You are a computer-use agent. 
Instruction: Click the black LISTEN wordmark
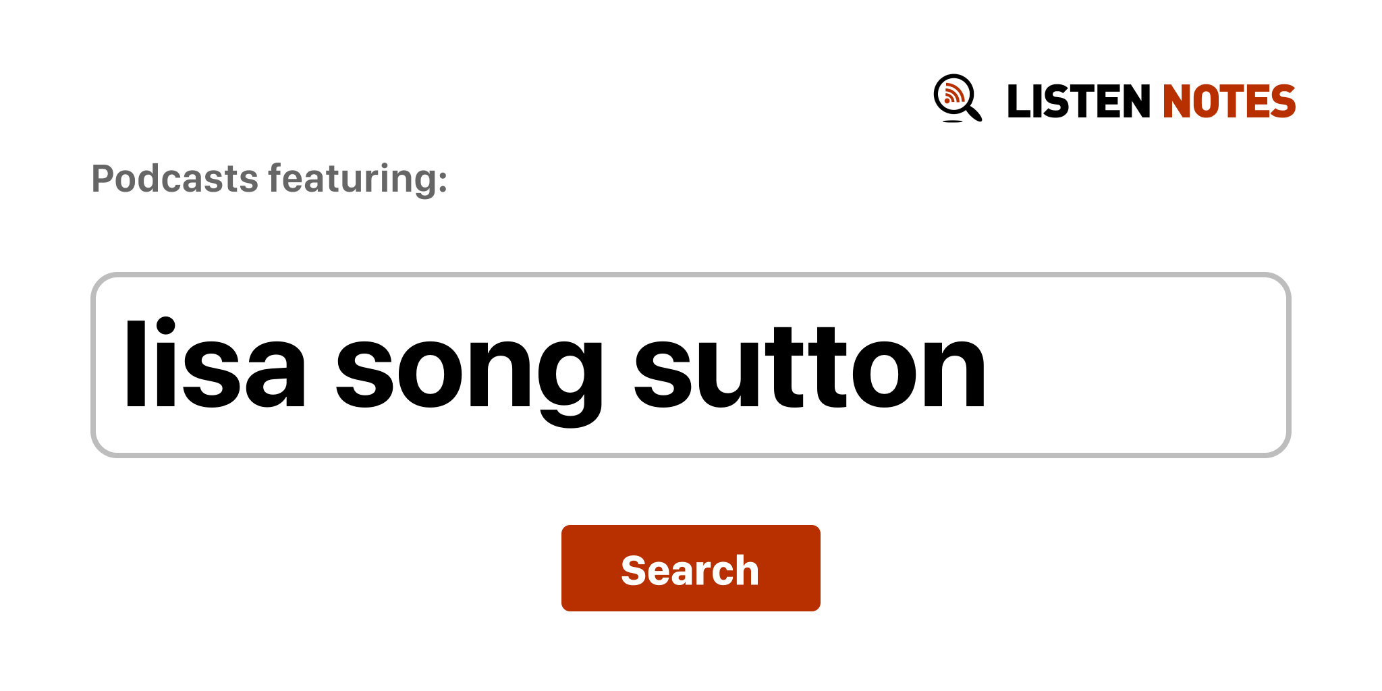coord(1078,102)
